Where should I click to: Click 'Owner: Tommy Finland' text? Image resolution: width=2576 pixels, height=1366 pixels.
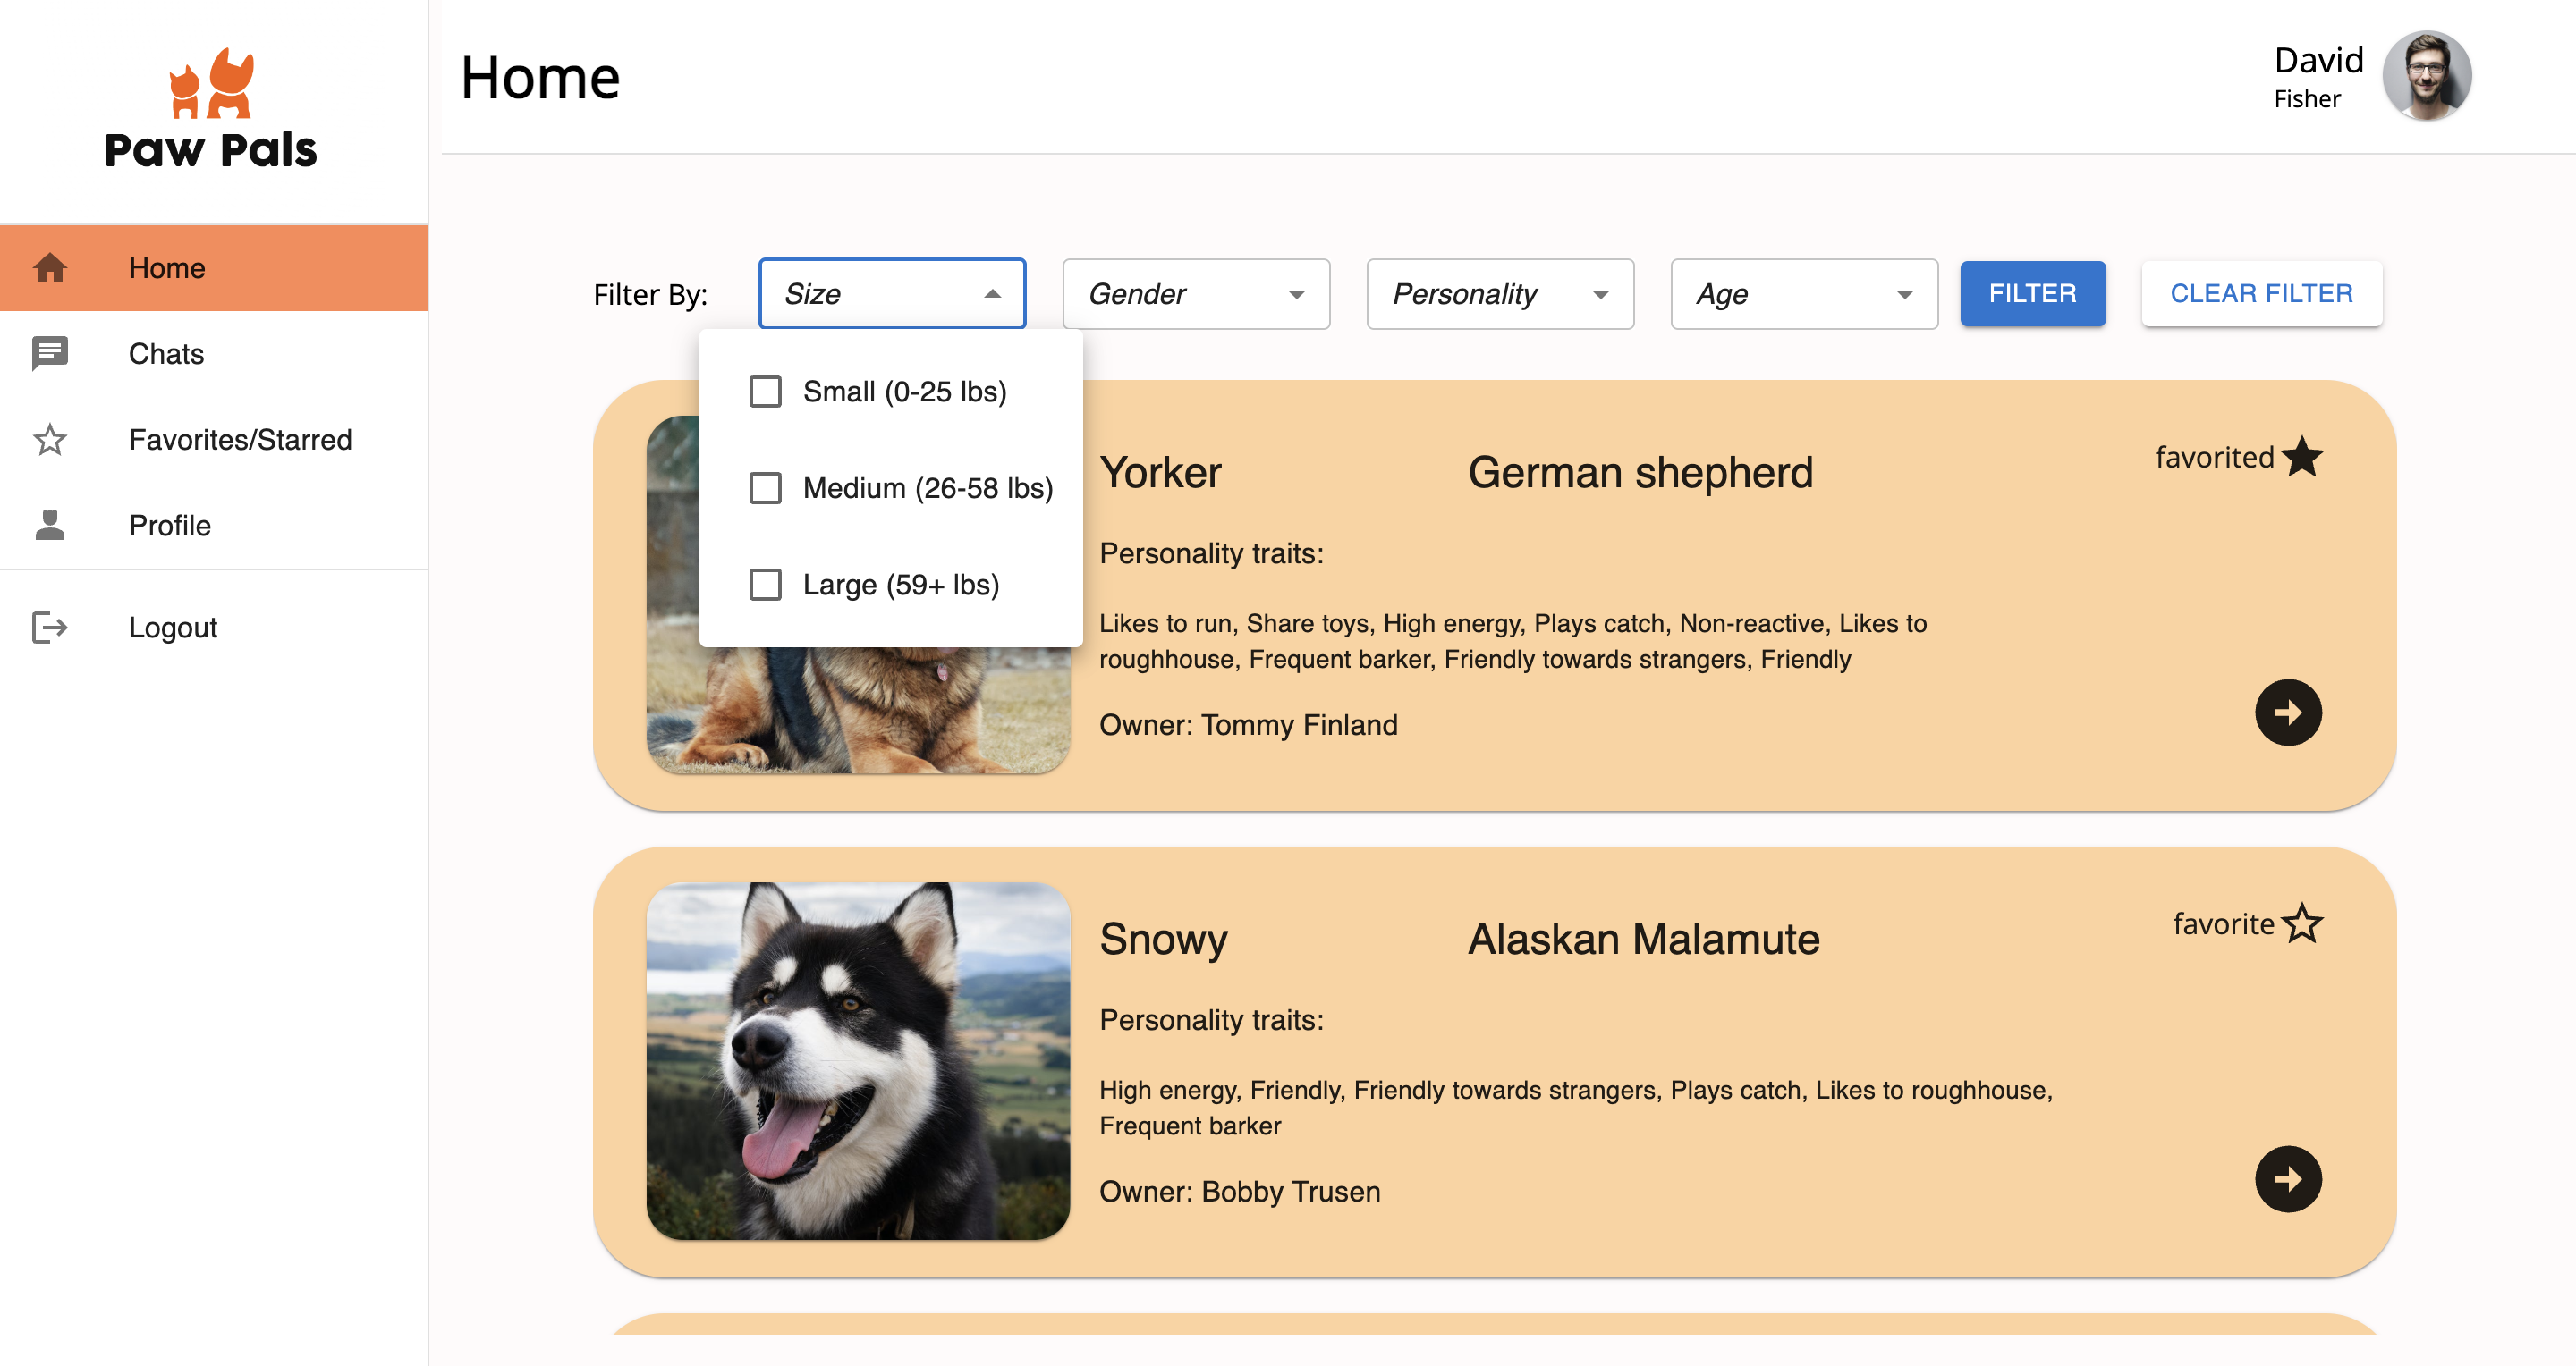tap(1248, 724)
